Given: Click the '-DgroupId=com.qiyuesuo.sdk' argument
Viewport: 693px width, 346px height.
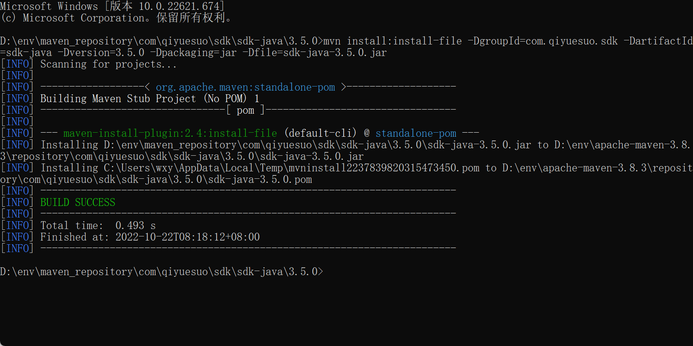Looking at the screenshot, I should [542, 41].
